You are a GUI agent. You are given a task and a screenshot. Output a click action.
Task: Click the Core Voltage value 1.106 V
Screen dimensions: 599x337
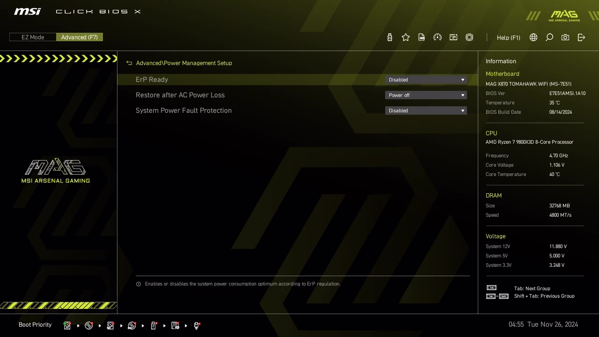557,165
